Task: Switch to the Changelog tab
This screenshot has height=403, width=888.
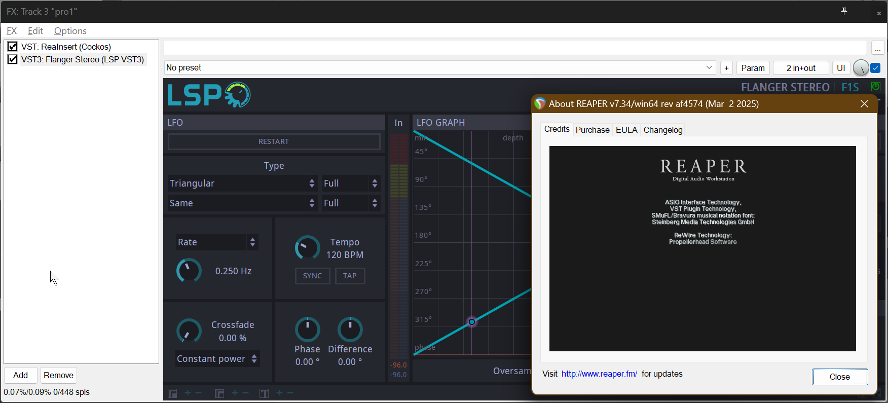Action: [x=663, y=130]
